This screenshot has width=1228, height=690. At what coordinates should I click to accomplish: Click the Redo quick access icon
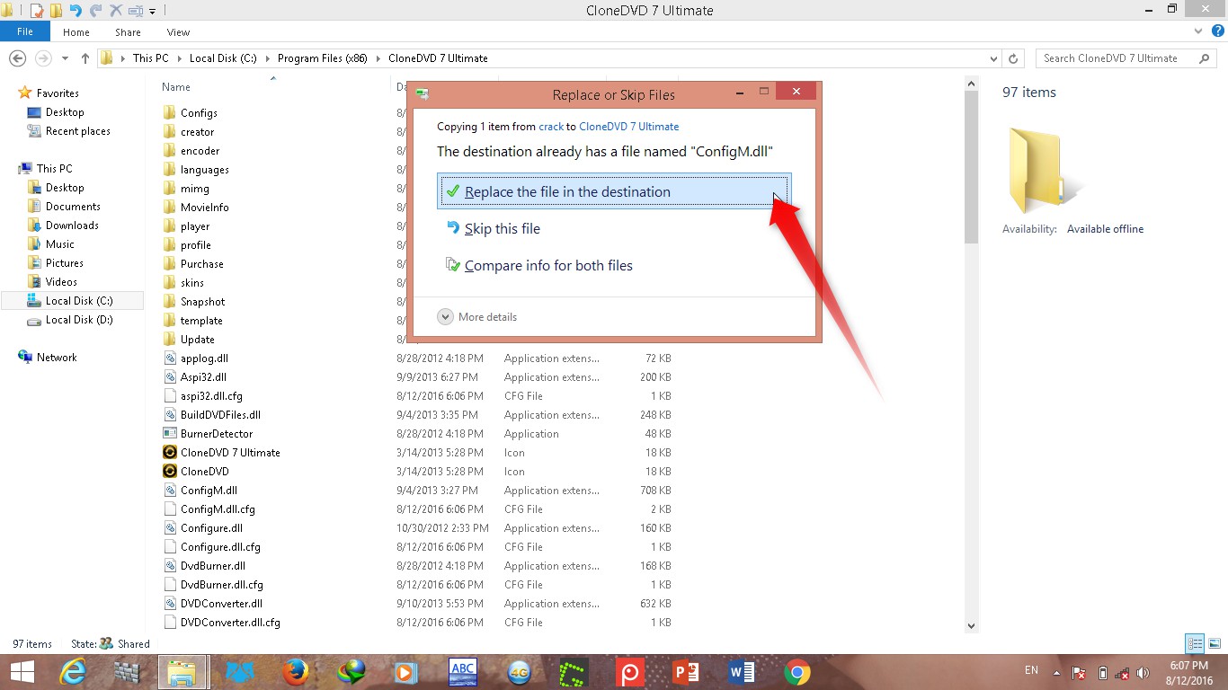click(x=95, y=11)
